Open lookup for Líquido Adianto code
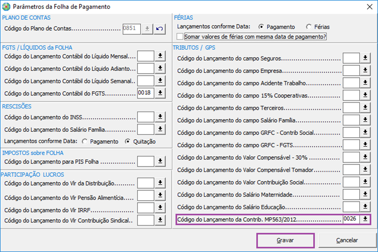The height and width of the screenshot is (252, 378). [160, 68]
